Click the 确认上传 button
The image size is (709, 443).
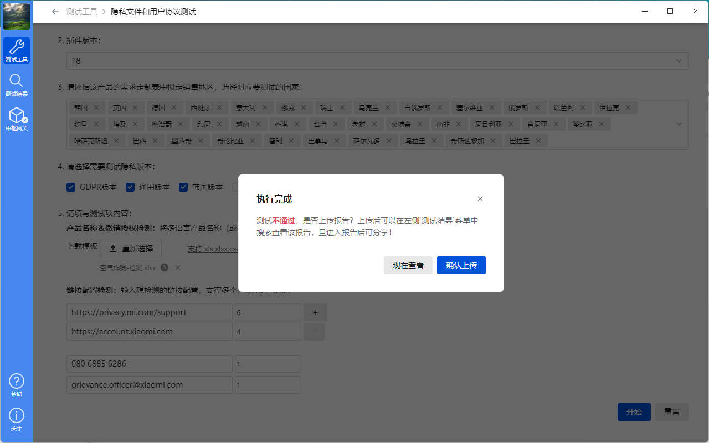pyautogui.click(x=461, y=265)
